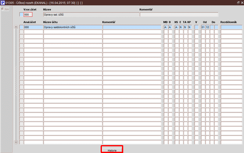Click the scrollbar down arrow of the grid
This screenshot has width=244, height=153.
[16, 142]
